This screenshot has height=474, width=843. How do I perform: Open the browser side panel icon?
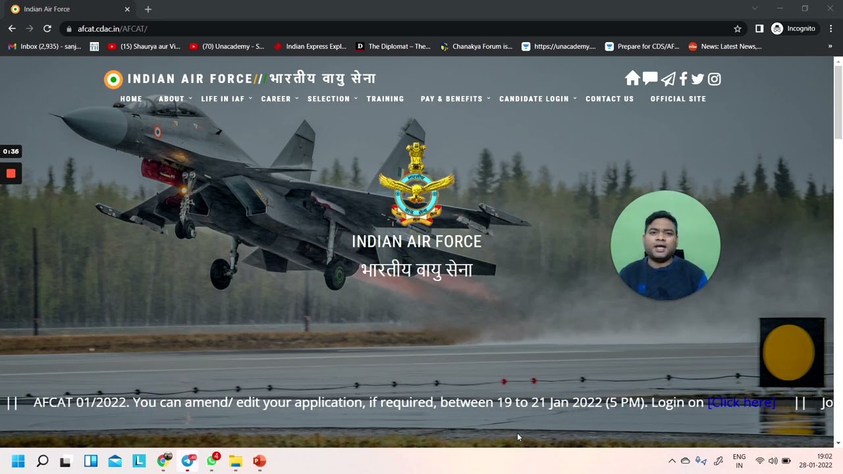tap(759, 28)
